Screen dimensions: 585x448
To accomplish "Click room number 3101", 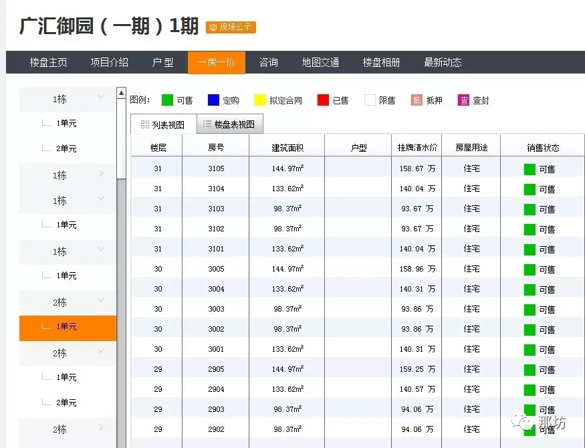I will 216,249.
